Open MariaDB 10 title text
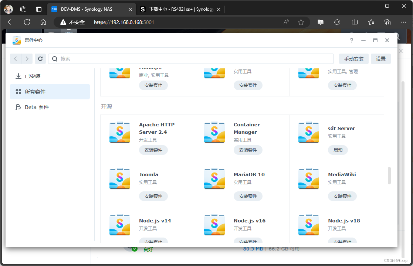 249,174
